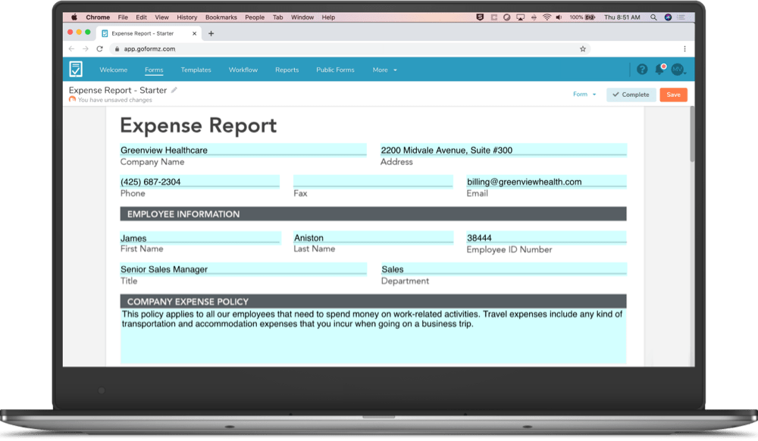This screenshot has width=758, height=441.
Task: Click the browser back arrow
Action: (x=70, y=48)
